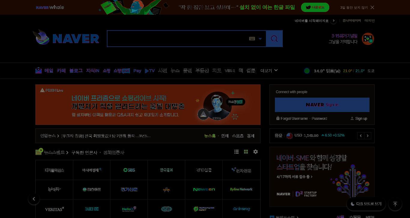Click the Naver Whale logo in top banner
Image resolution: width=410 pixels, height=218 pixels.
(x=50, y=7)
